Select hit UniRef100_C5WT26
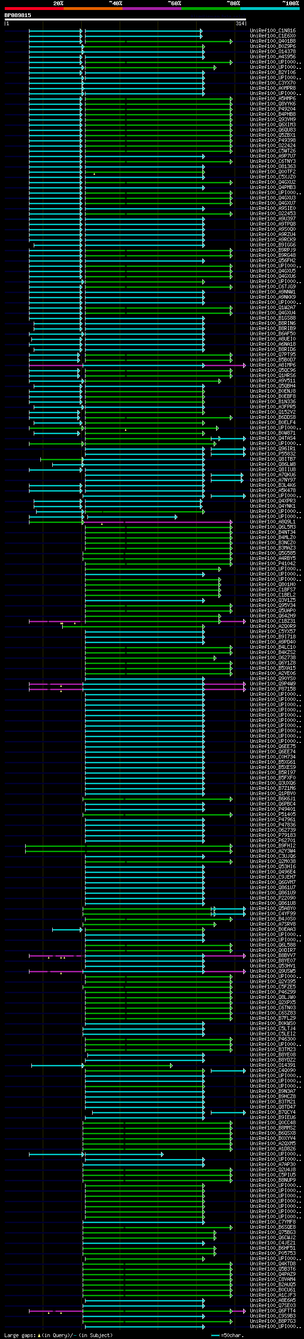This screenshot has height=1339, width=304. click(x=272, y=151)
